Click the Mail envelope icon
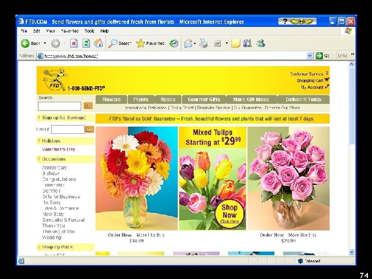372x279 pixels. [x=188, y=43]
